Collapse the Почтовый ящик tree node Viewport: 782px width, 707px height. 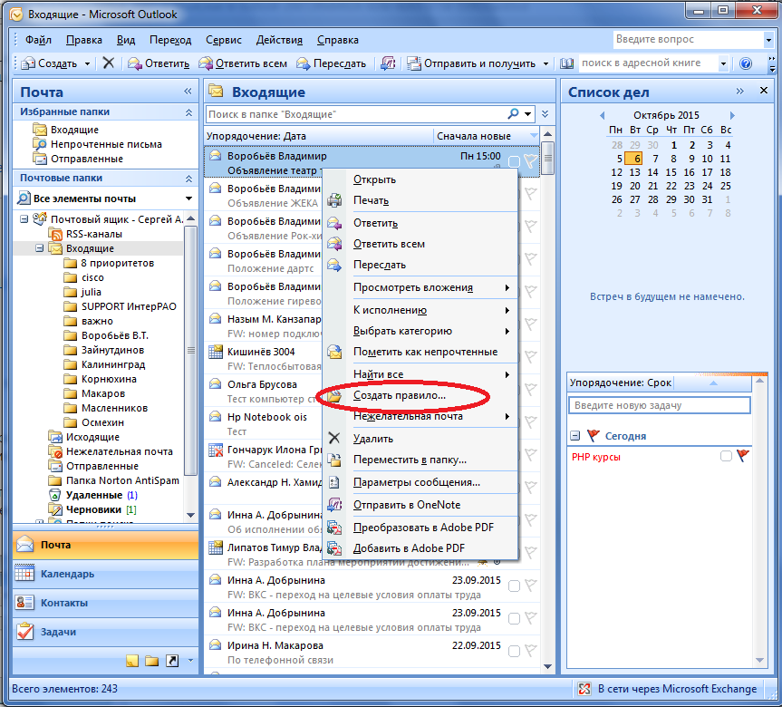click(24, 218)
